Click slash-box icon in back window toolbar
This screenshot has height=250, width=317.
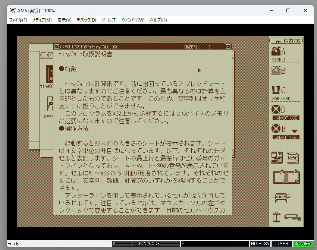click(51, 54)
